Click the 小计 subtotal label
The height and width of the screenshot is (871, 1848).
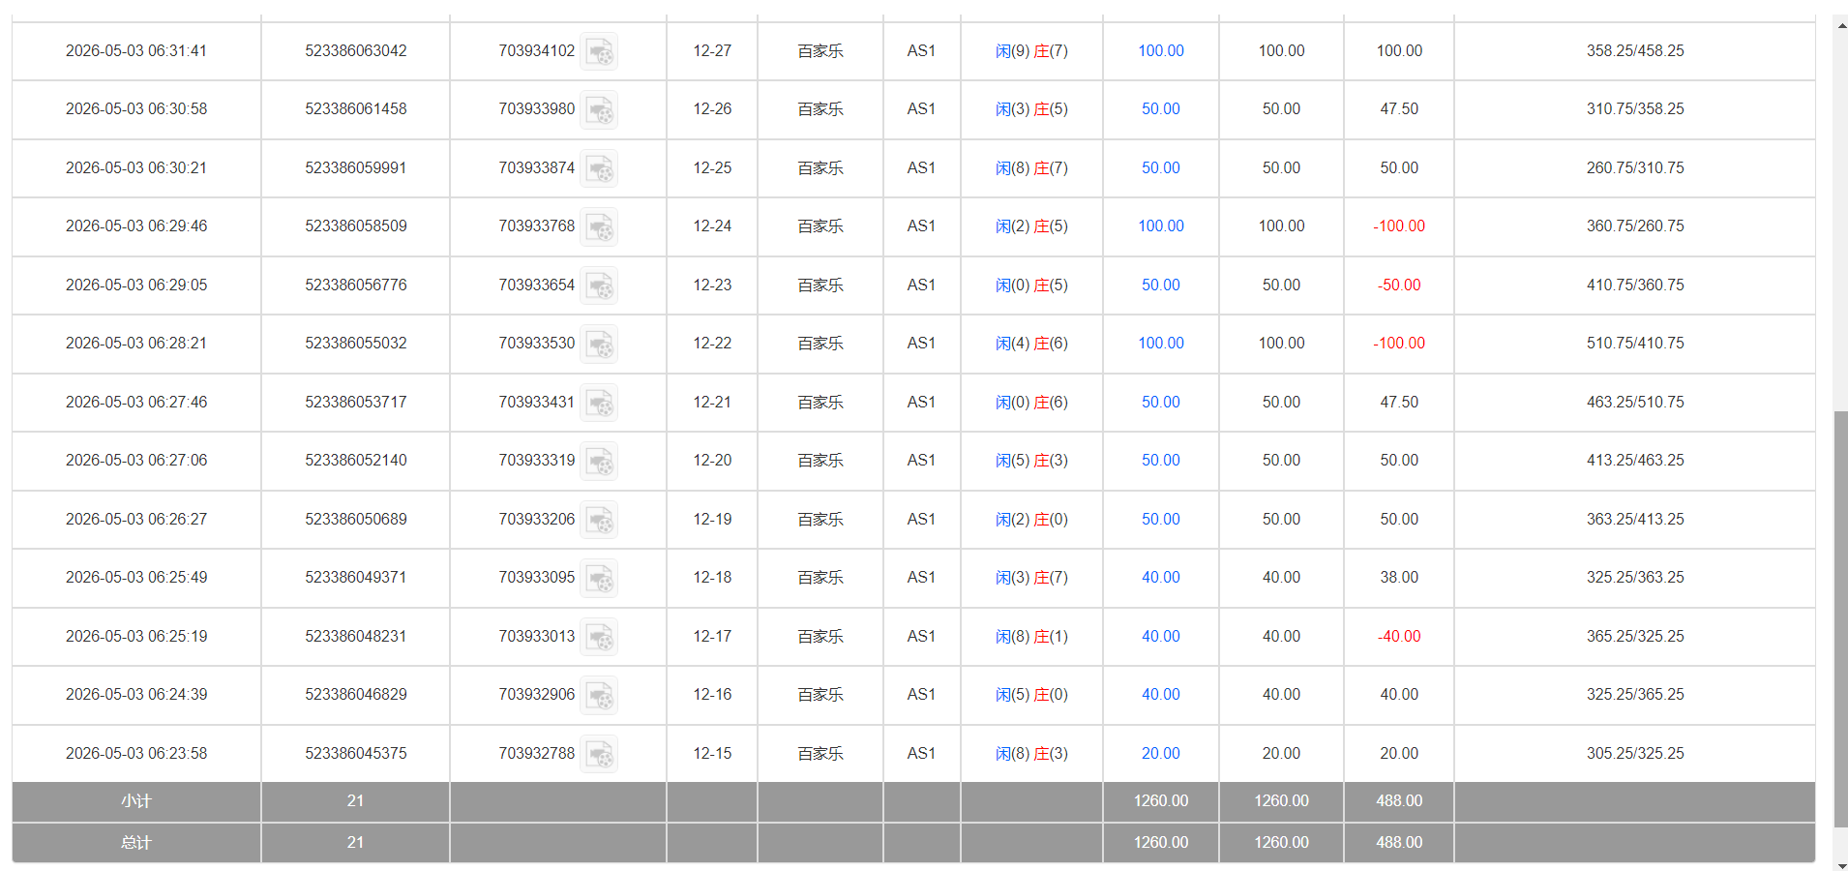click(136, 801)
